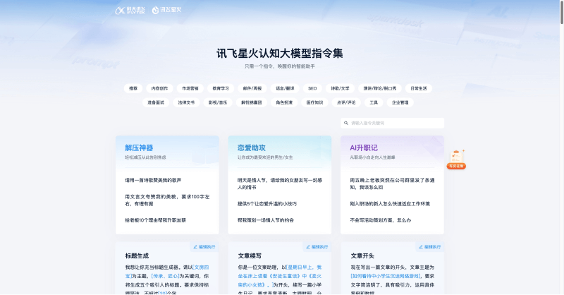This screenshot has height=295, width=564.
Task: Open the floating feedback clipboard icon
Action: coord(456,156)
